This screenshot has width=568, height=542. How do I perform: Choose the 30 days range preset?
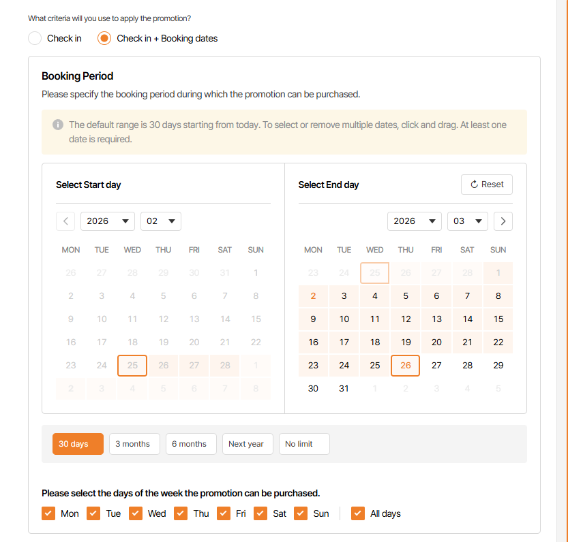click(78, 444)
